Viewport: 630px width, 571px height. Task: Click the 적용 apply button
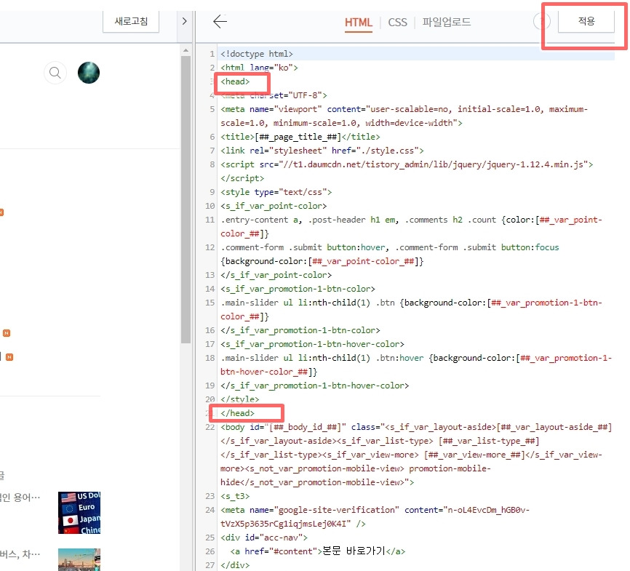coord(586,21)
